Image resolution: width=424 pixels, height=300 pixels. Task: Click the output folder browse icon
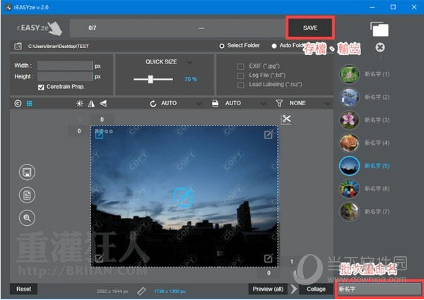pyautogui.click(x=18, y=46)
